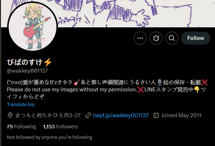This screenshot has width=215, height=146.
Task: Open the twpf.jp/wakkey001137 link
Action: pyautogui.click(x=121, y=115)
